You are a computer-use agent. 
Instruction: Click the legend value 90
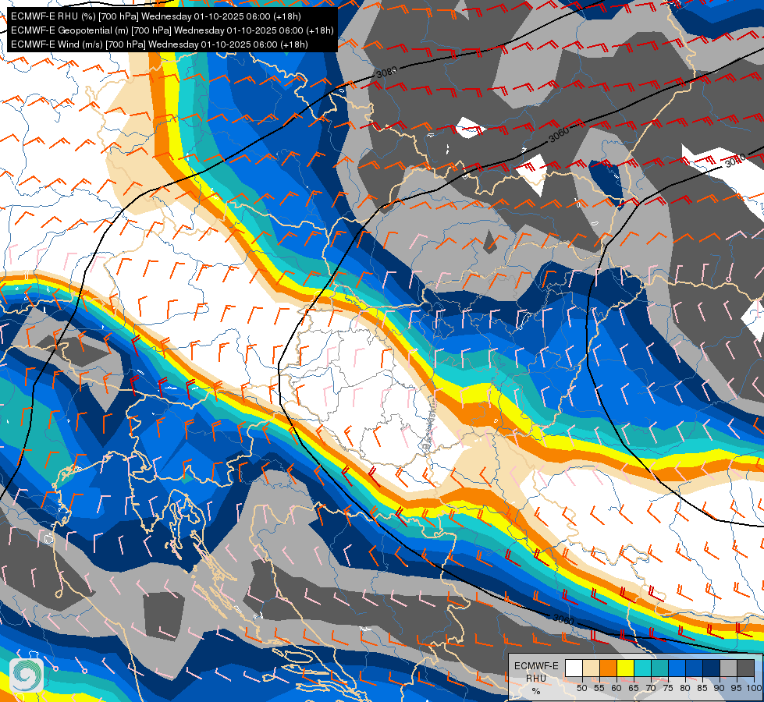pos(720,688)
